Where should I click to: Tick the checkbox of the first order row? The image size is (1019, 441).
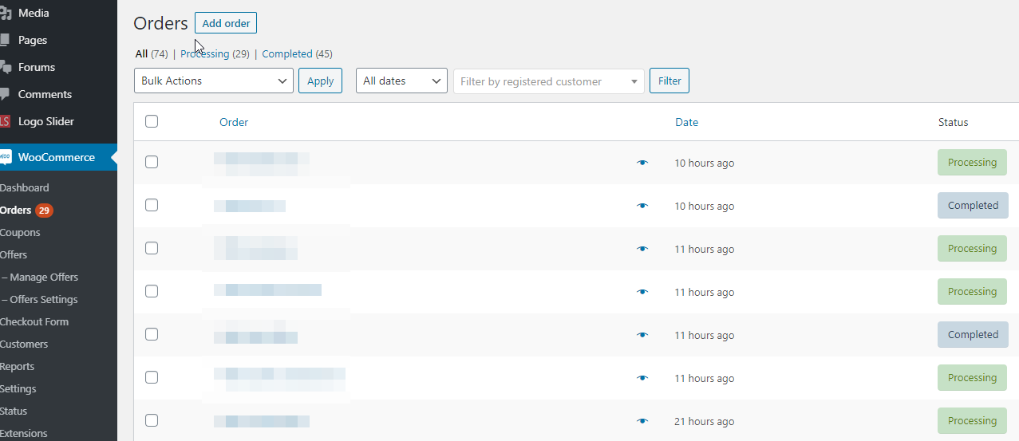pyautogui.click(x=152, y=162)
